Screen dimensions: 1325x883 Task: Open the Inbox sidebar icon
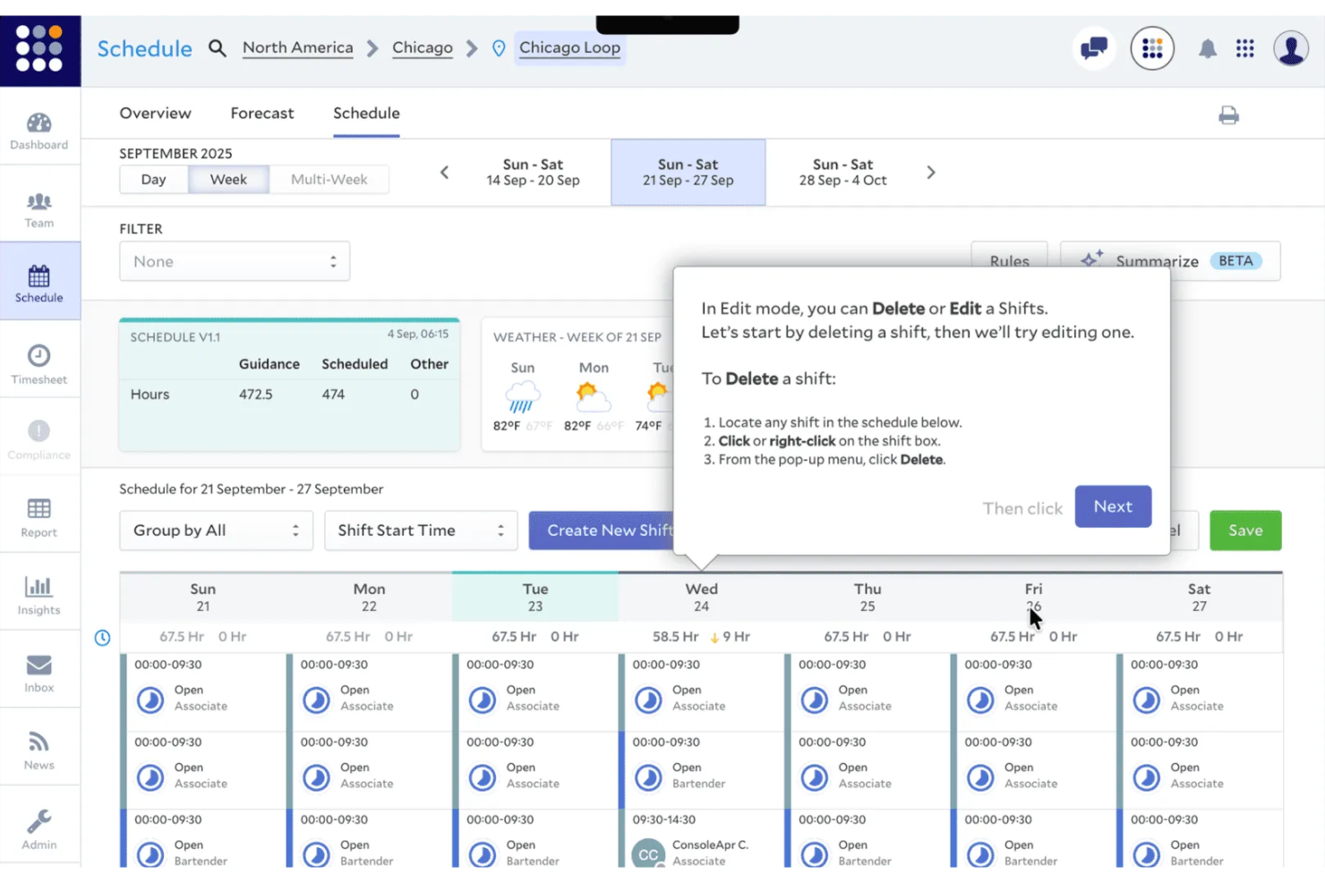tap(39, 673)
